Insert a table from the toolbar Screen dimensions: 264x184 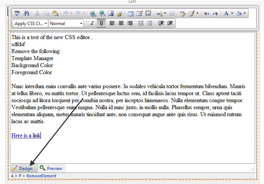point(130,13)
